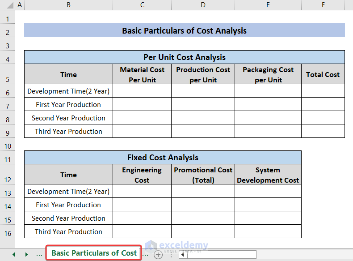Viewport: 353px width, 261px height.
Task: Click the Basic Particulars of Cost Analysis title
Action: [x=185, y=30]
